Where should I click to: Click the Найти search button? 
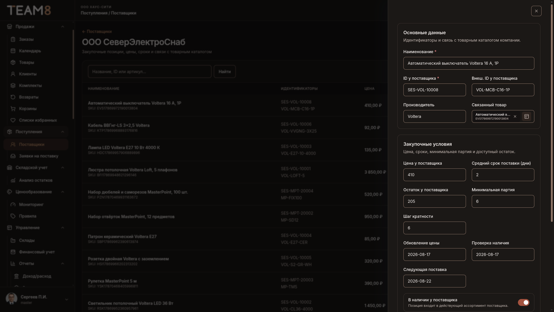(225, 72)
